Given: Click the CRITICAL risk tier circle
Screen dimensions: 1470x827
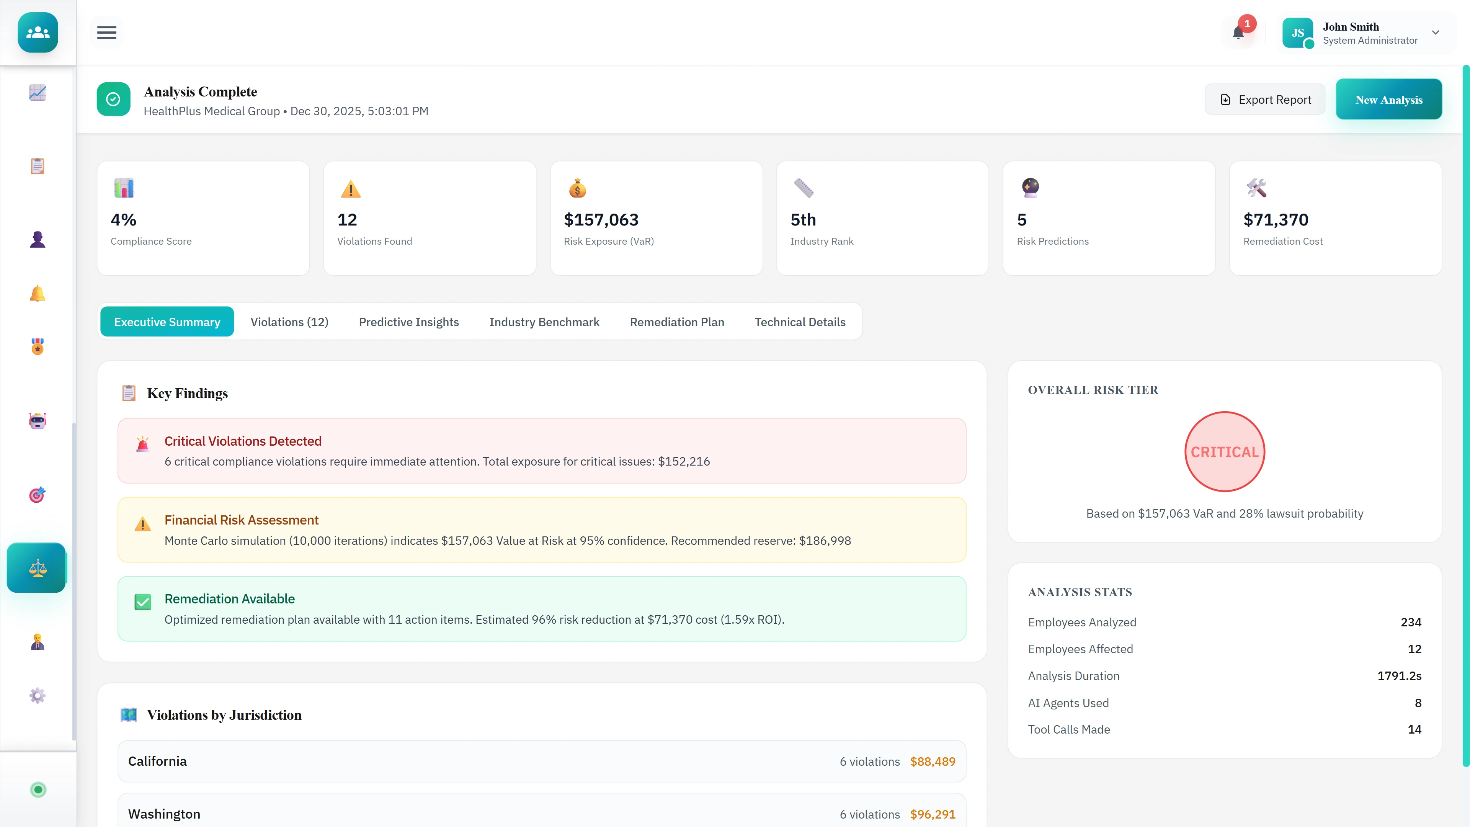Looking at the screenshot, I should tap(1225, 451).
